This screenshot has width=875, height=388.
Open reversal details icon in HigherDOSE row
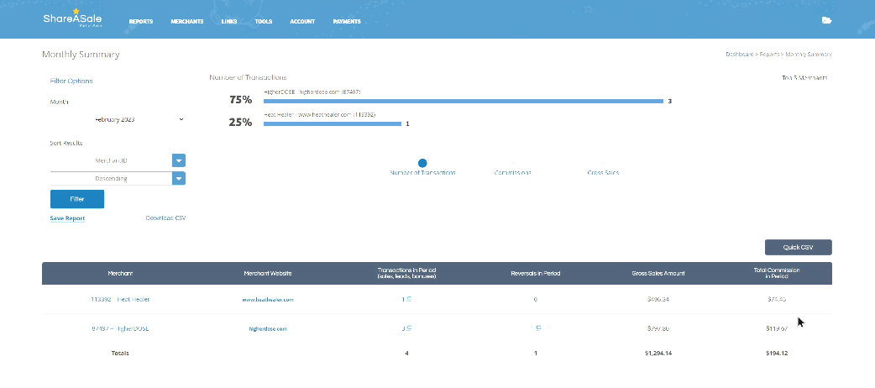(x=537, y=328)
